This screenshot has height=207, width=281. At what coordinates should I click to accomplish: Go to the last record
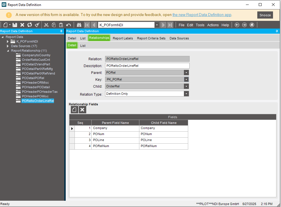coord(170,25)
